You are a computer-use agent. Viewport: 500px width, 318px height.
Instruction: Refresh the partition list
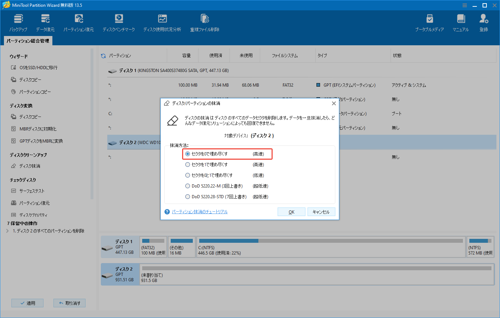[x=103, y=55]
